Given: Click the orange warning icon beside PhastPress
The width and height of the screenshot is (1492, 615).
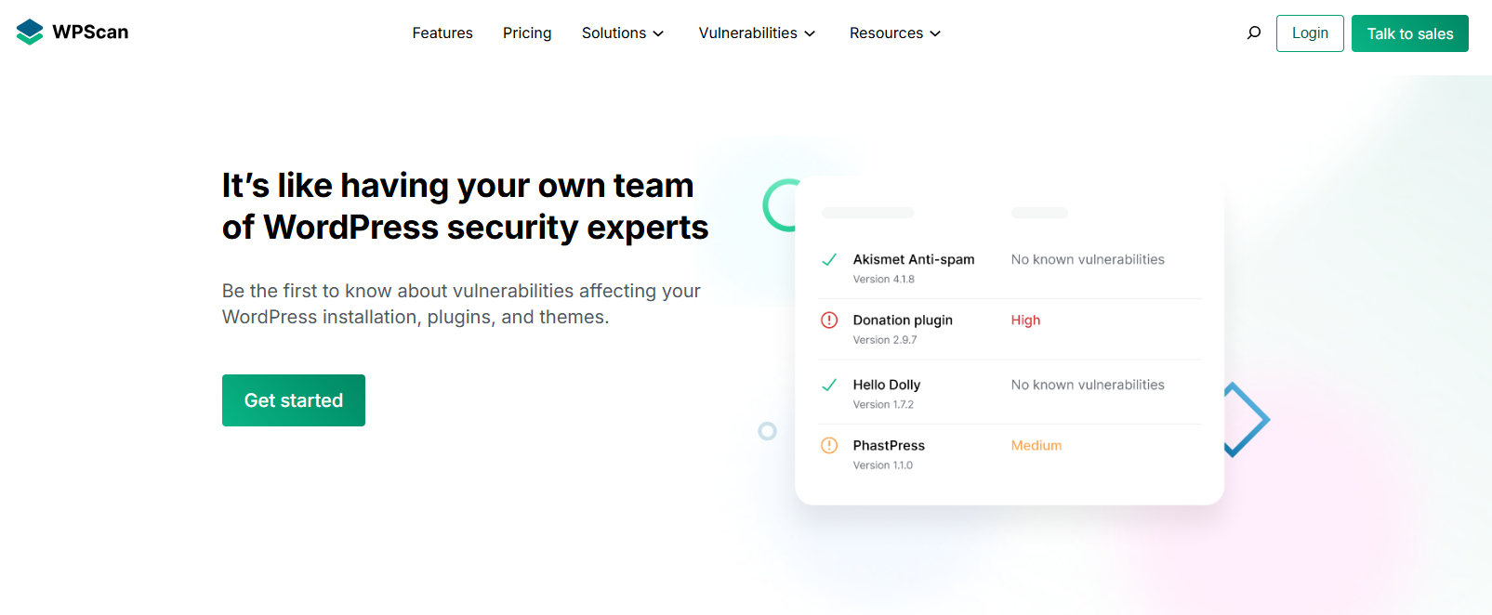Looking at the screenshot, I should pyautogui.click(x=831, y=446).
